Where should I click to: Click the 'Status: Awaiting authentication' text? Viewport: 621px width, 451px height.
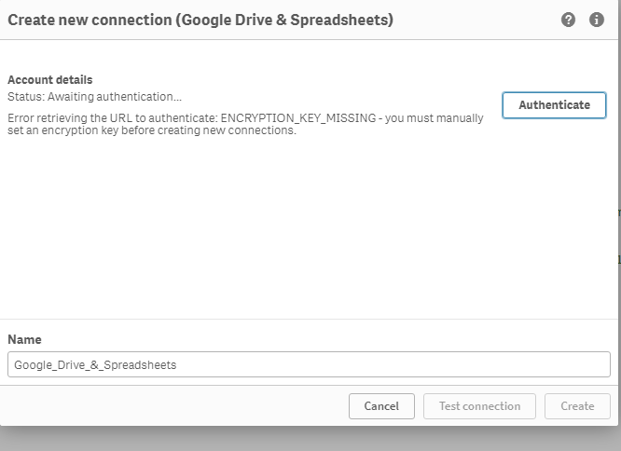click(x=95, y=96)
